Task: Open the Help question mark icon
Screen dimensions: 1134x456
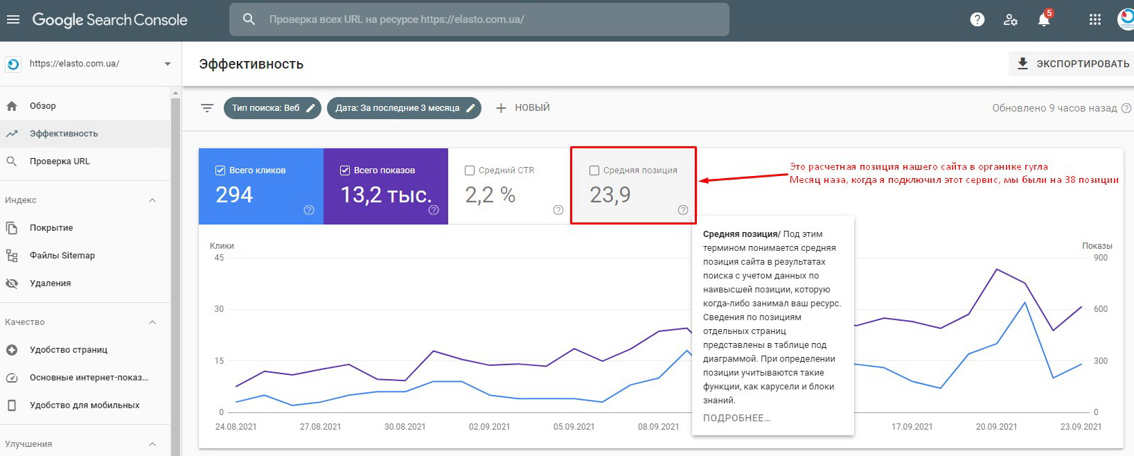Action: 977,19
